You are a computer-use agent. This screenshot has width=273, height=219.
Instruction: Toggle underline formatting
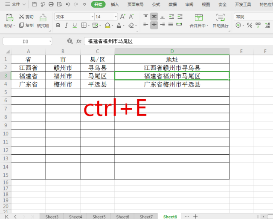coord(74,25)
